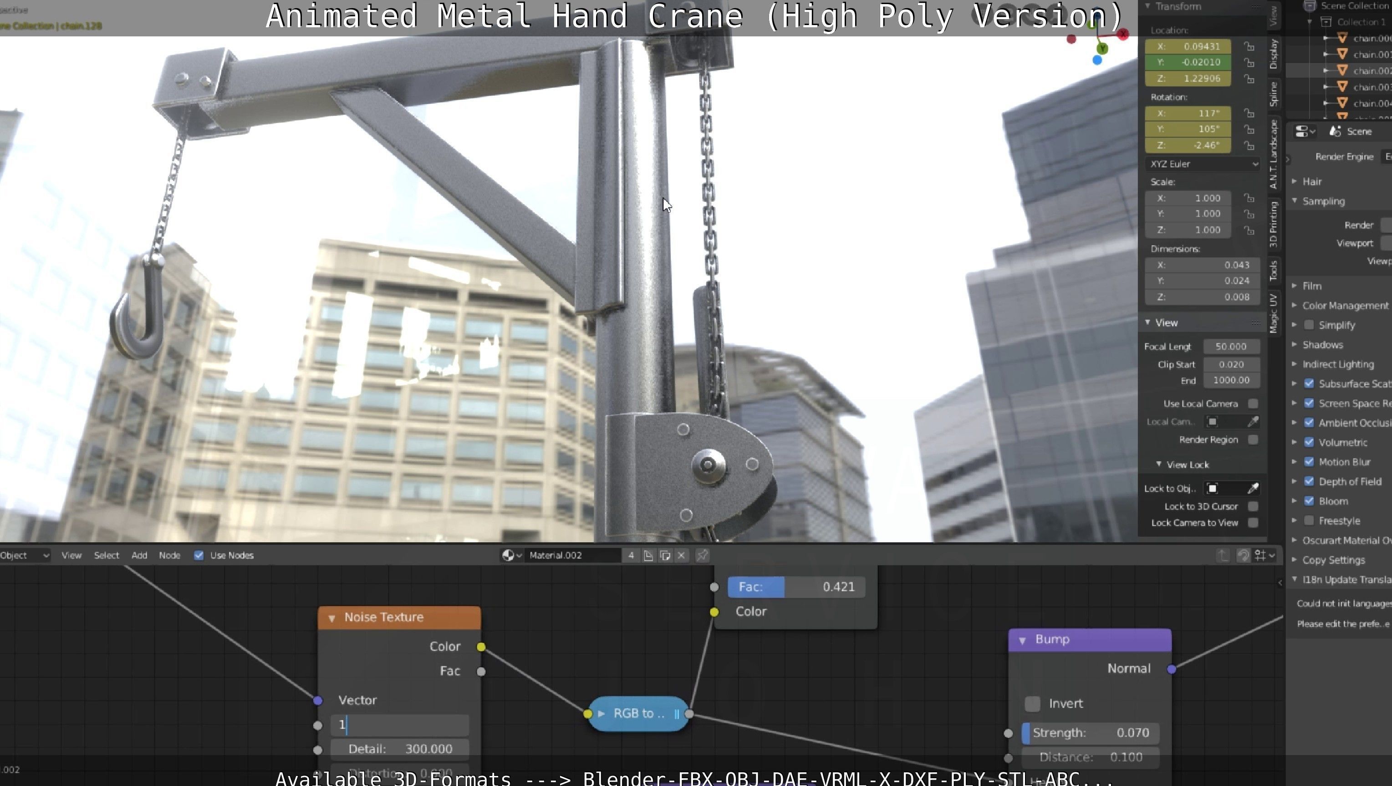Screen dimensions: 1392x786
Task: Unlink Material.002 with the X icon
Action: tap(681, 555)
